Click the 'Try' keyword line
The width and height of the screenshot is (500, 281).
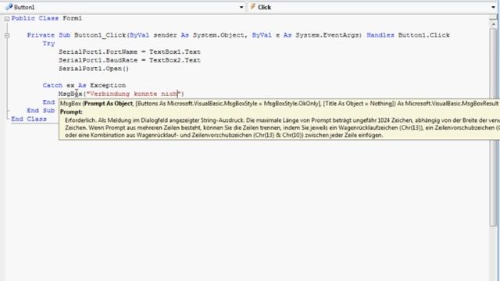point(48,44)
